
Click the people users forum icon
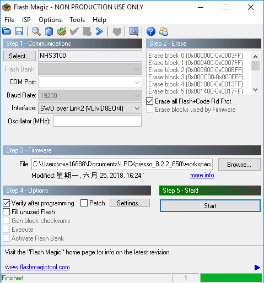[x=164, y=31]
